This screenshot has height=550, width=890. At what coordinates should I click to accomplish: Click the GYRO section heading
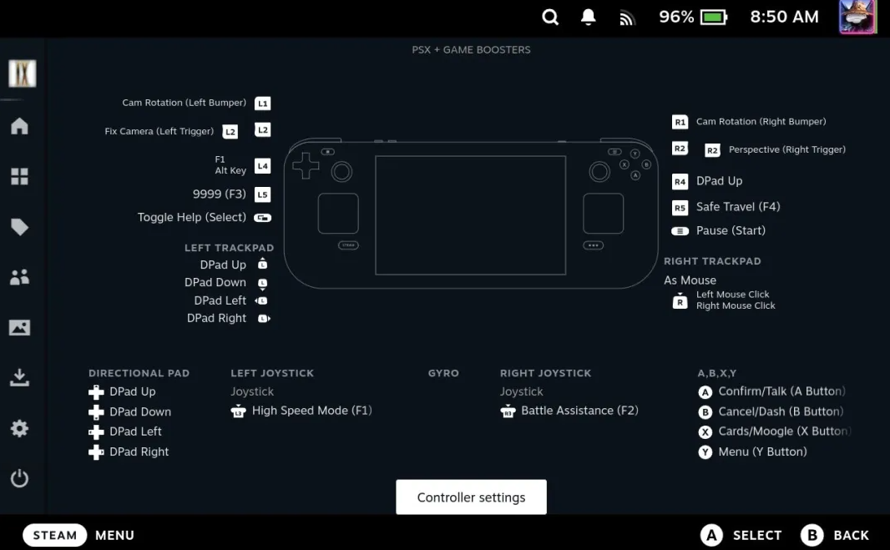click(443, 373)
